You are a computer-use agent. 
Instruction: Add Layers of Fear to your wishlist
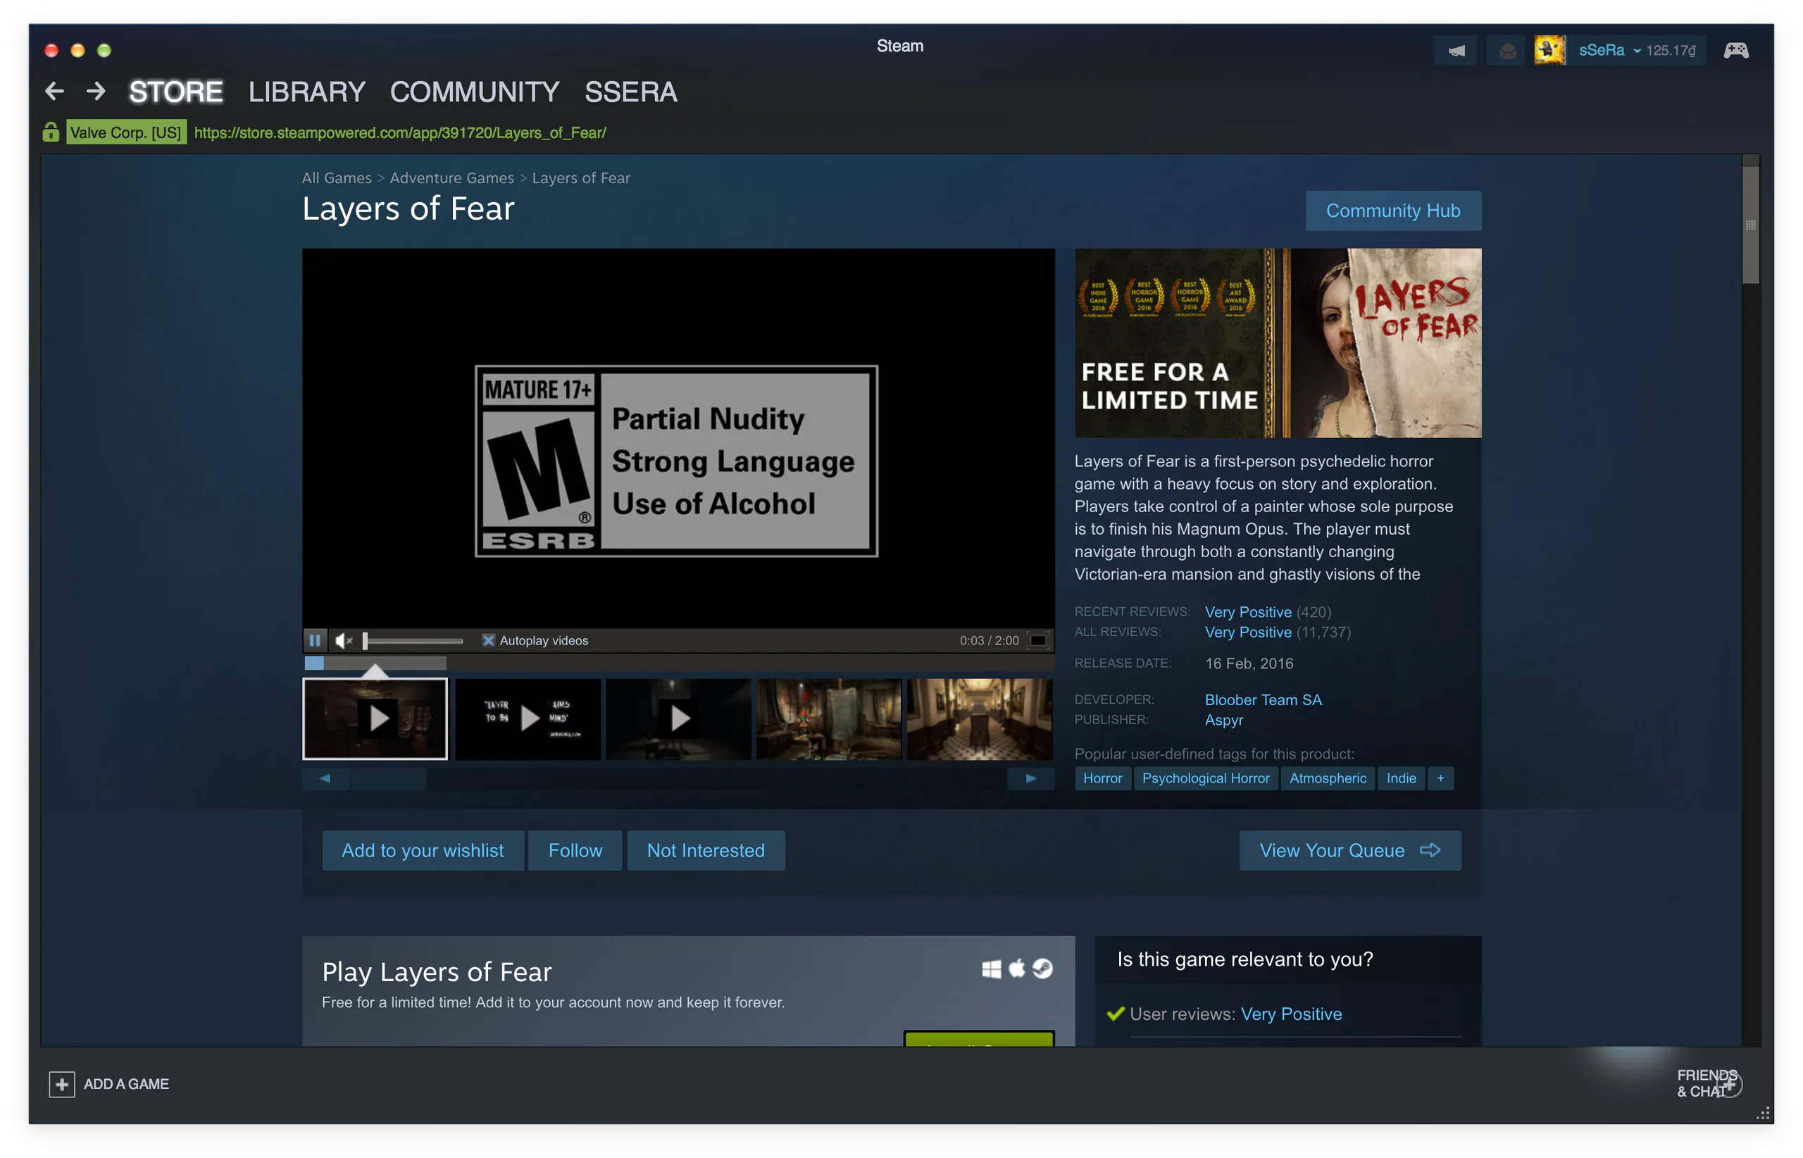click(x=423, y=850)
